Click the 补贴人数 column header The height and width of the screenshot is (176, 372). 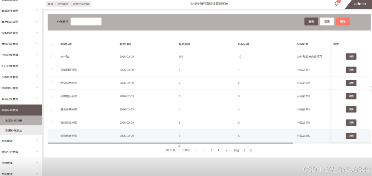[244, 44]
